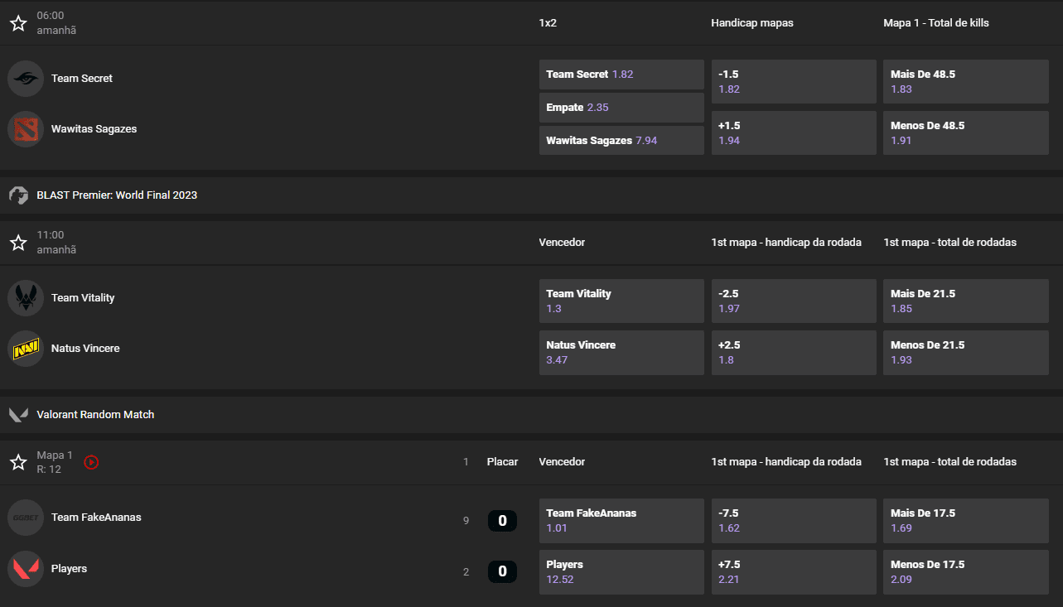Bet Mais De 21.5 rounds
The image size is (1063, 607).
pyautogui.click(x=966, y=301)
